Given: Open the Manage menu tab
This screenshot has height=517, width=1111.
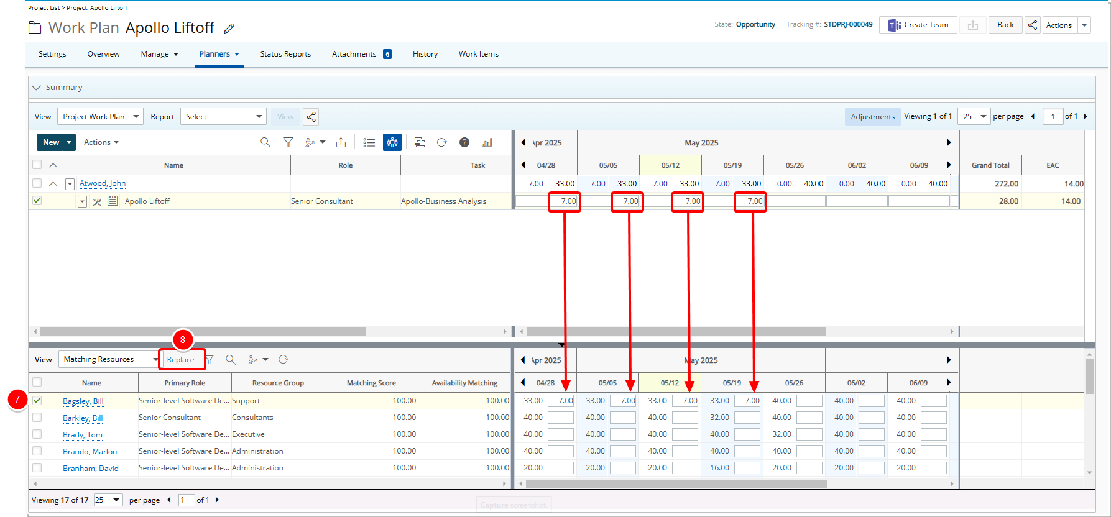Looking at the screenshot, I should (159, 54).
